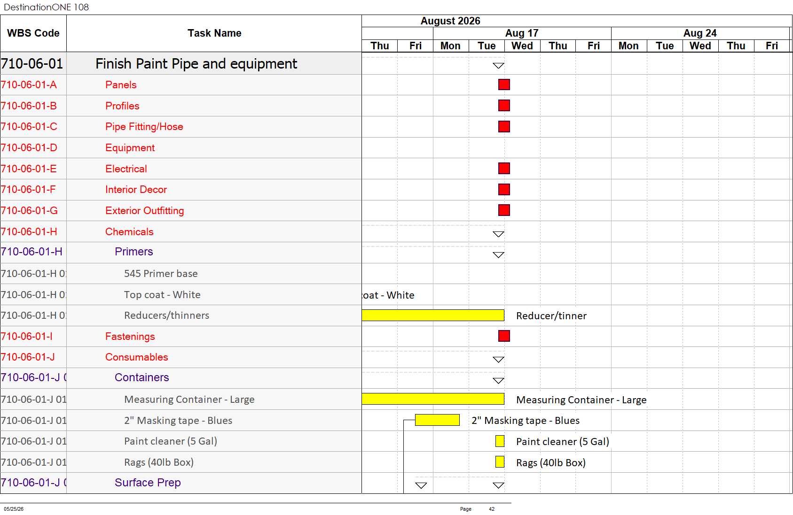The image size is (793, 515).
Task: Select the Primers task name
Action: pyautogui.click(x=134, y=252)
